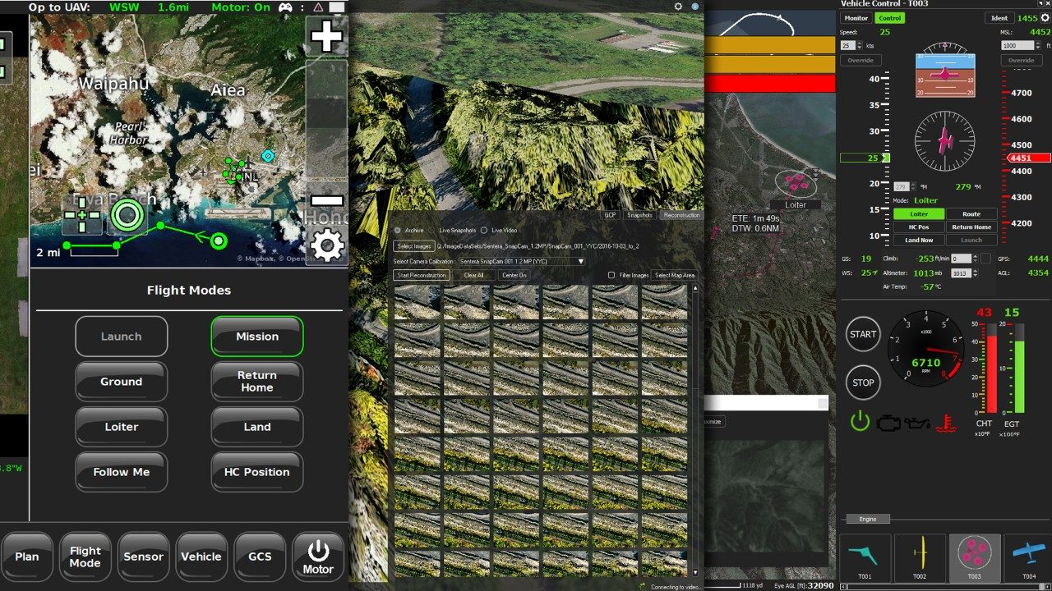Zoom in the map with plus button
Image resolution: width=1052 pixels, height=591 pixels.
[x=326, y=37]
